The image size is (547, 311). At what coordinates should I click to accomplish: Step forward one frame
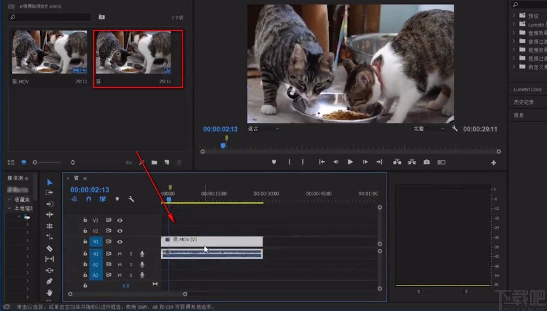point(365,162)
